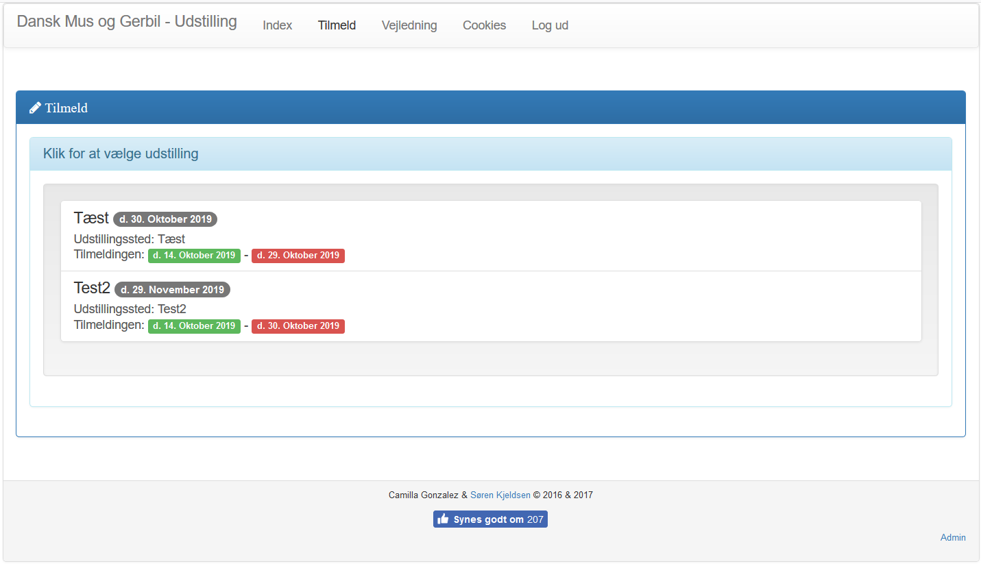Image resolution: width=981 pixels, height=566 pixels.
Task: Select the Test2 exhibition entry
Action: click(92, 288)
